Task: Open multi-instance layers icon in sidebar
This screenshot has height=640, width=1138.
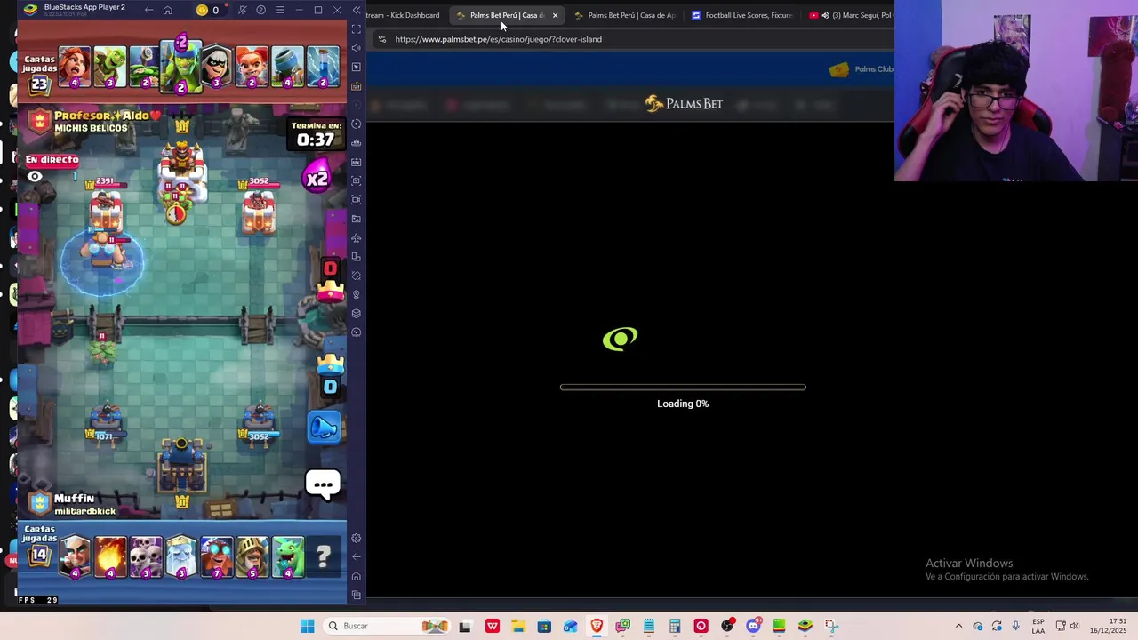Action: pos(357,313)
